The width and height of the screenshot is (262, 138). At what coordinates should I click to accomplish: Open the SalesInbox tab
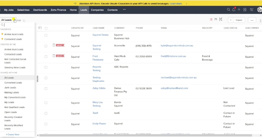tap(23, 10)
